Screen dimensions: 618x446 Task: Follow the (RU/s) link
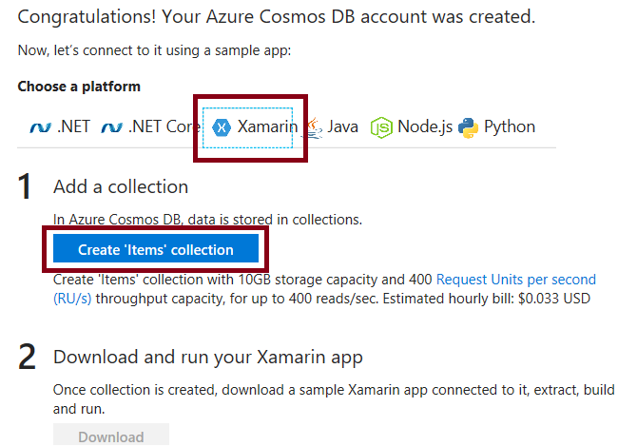tap(73, 298)
